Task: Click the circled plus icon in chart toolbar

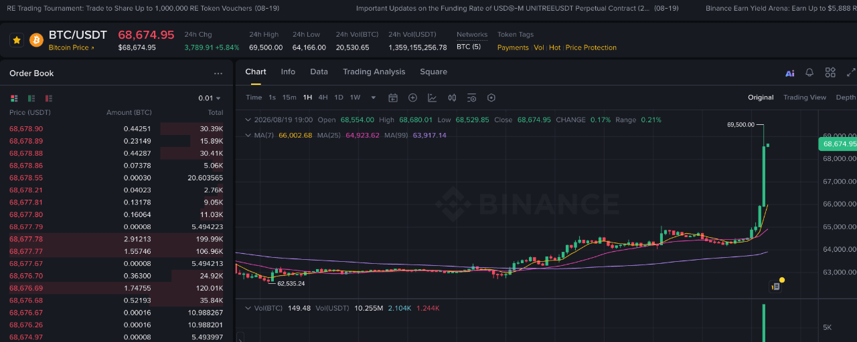Action: 412,98
